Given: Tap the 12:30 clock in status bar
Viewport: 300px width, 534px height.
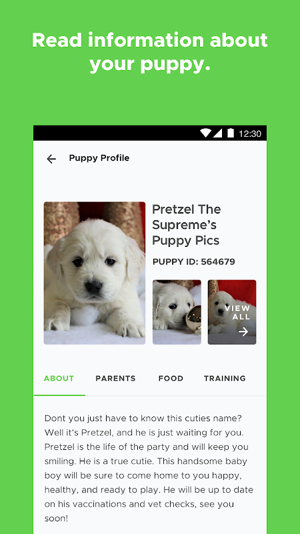Looking at the screenshot, I should [250, 133].
